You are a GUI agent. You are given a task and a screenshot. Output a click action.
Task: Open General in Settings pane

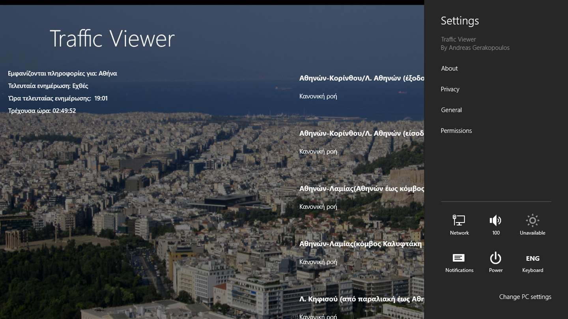tap(451, 110)
